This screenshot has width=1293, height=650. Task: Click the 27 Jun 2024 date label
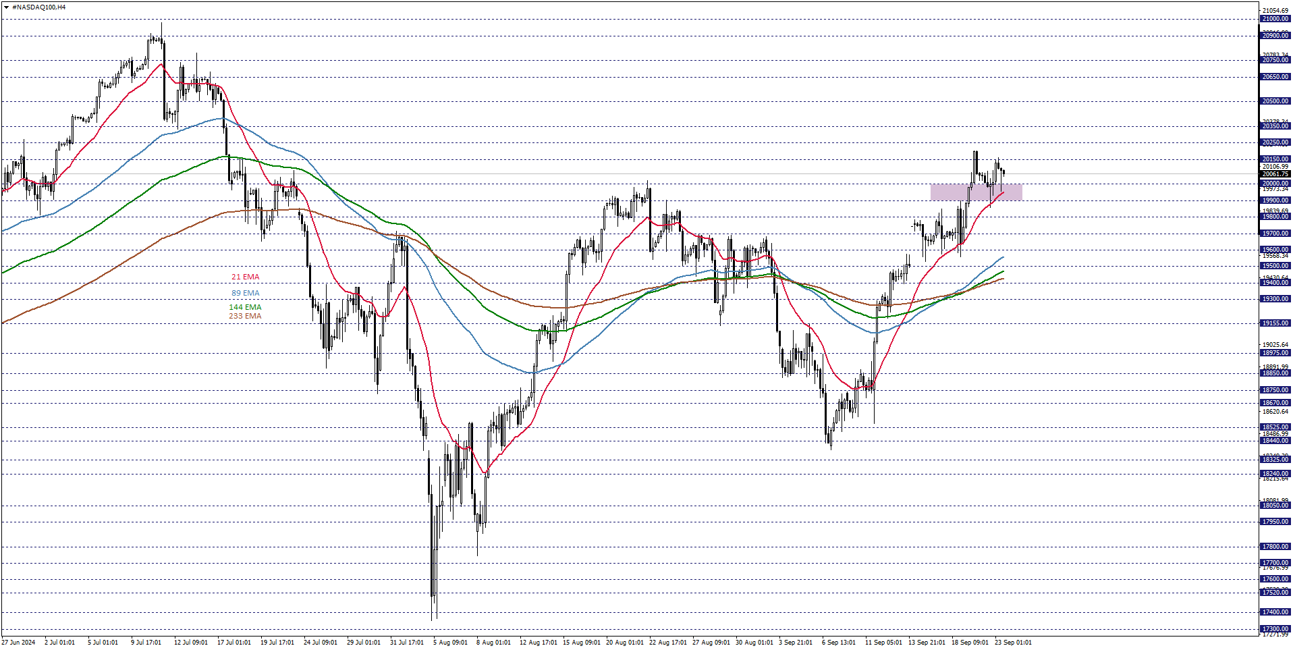click(19, 642)
